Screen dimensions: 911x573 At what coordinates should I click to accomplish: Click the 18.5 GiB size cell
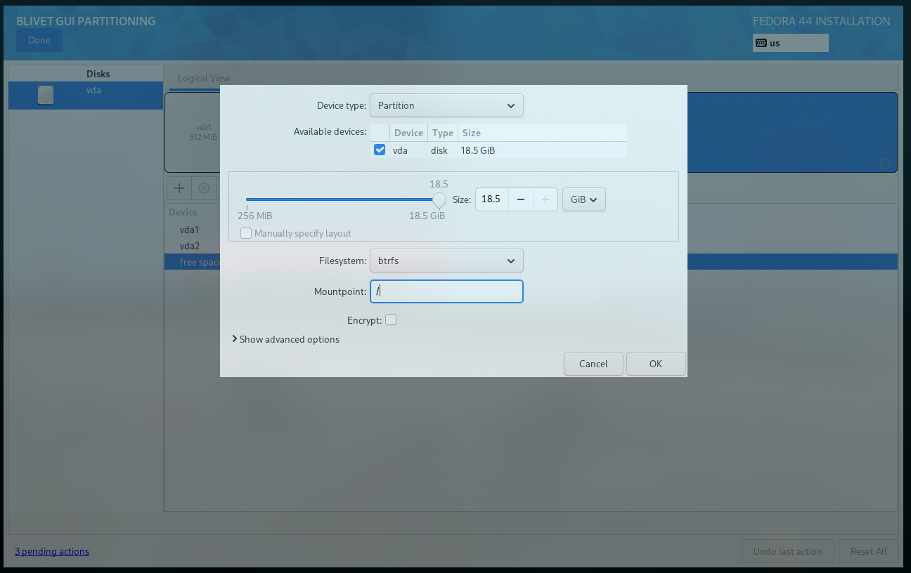[478, 150]
